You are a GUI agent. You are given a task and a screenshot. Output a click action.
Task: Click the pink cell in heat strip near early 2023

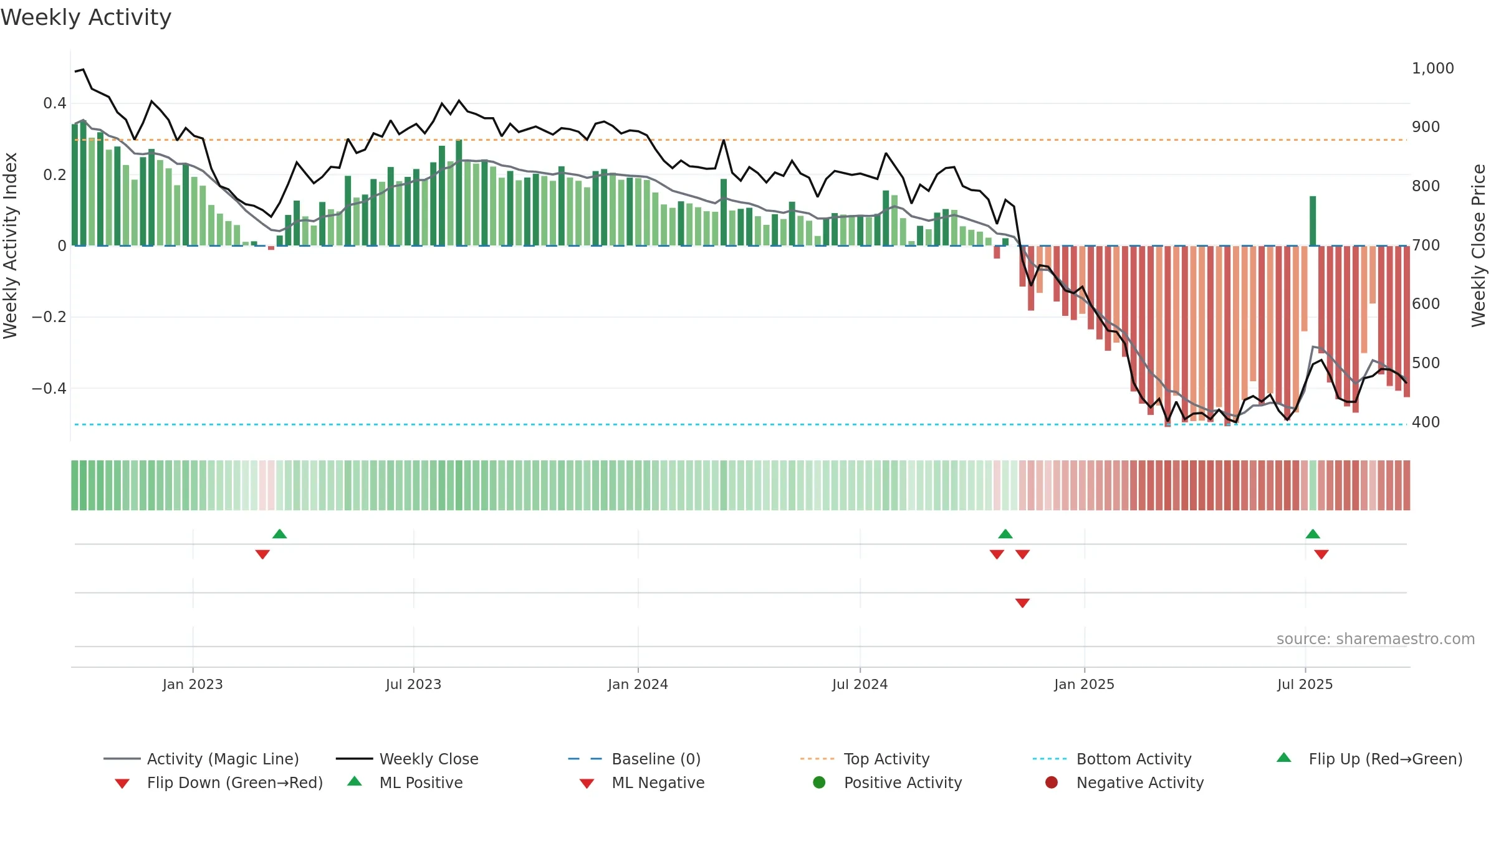point(267,485)
